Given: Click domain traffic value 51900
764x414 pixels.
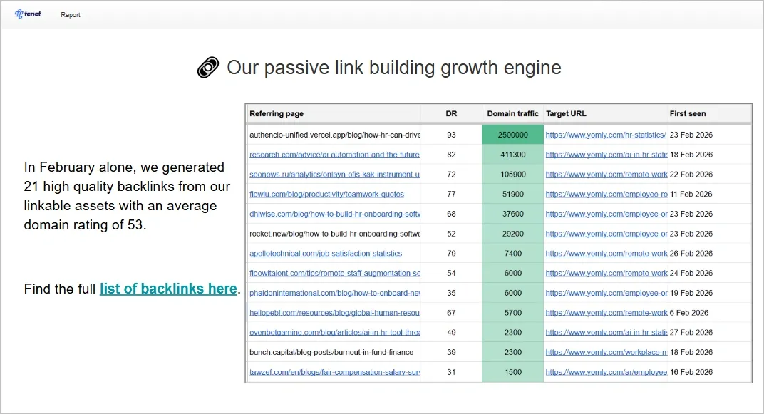Looking at the screenshot, I should tap(512, 194).
